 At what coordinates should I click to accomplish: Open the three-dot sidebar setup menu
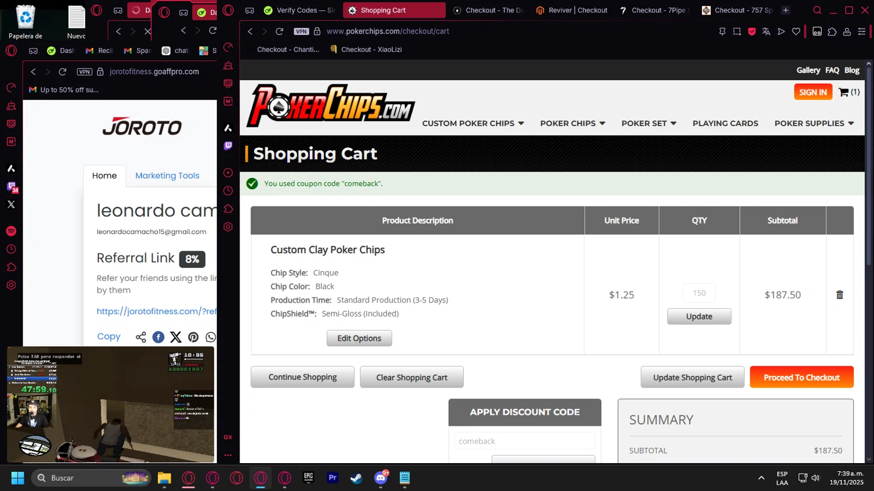(228, 455)
